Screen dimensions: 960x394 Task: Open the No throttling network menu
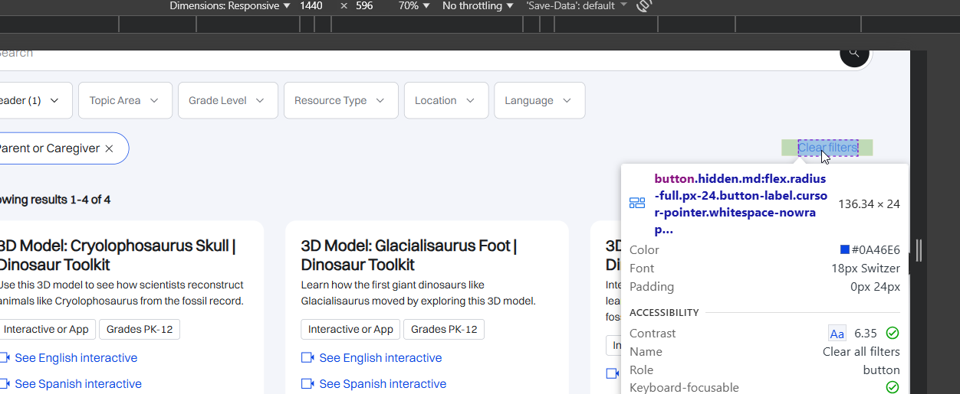click(x=477, y=6)
